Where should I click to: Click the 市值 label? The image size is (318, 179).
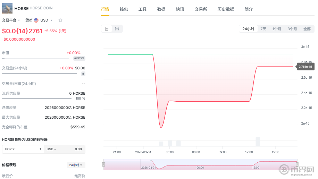(6, 53)
